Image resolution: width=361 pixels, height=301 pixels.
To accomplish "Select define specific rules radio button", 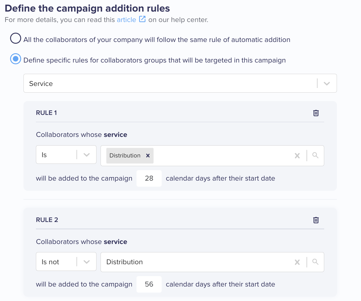I will pos(16,59).
